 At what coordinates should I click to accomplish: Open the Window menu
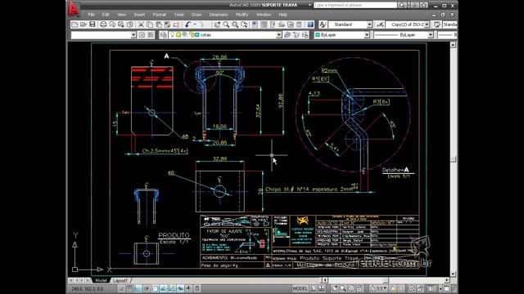(264, 15)
